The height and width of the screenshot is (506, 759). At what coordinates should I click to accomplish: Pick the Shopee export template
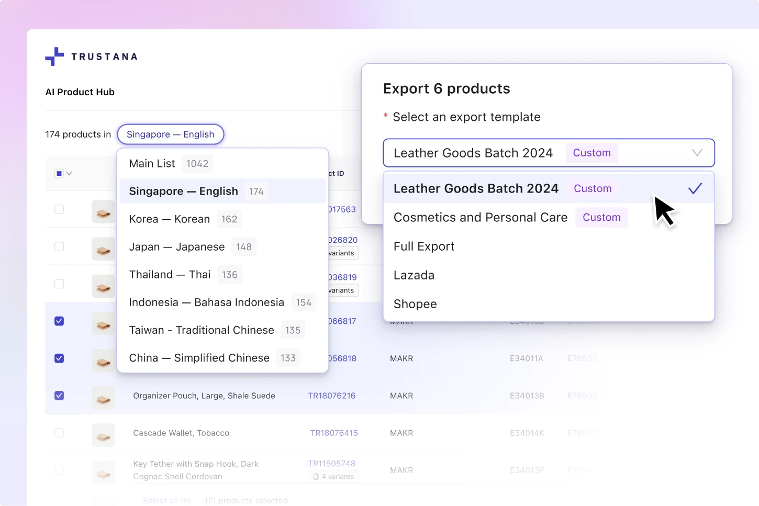(x=549, y=304)
